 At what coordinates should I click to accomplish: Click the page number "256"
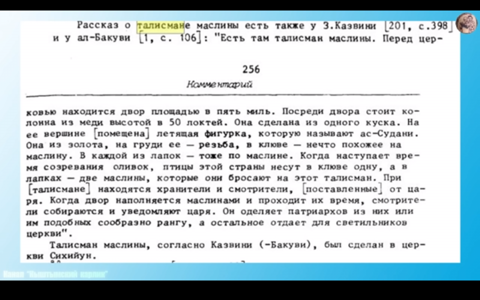[251, 69]
